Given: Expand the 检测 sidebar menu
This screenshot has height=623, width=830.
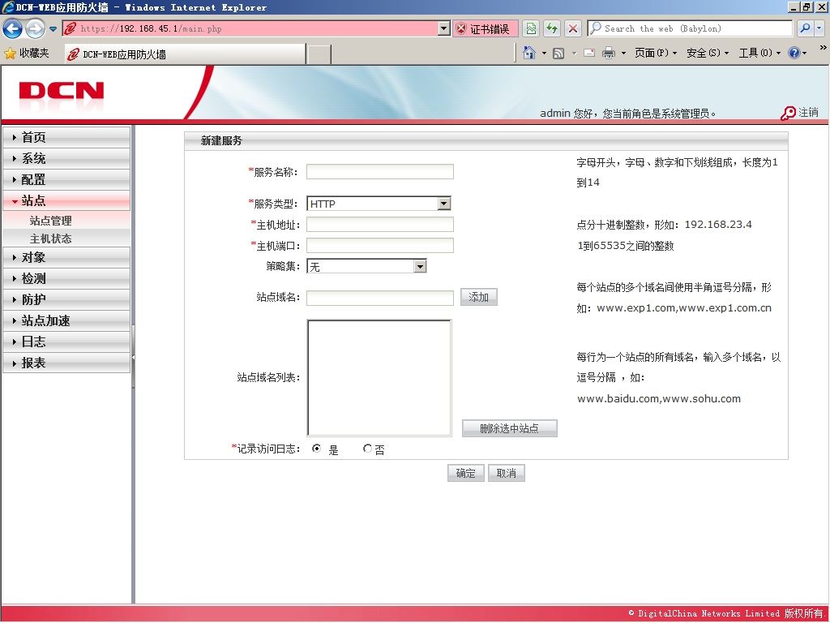Looking at the screenshot, I should (x=66, y=279).
